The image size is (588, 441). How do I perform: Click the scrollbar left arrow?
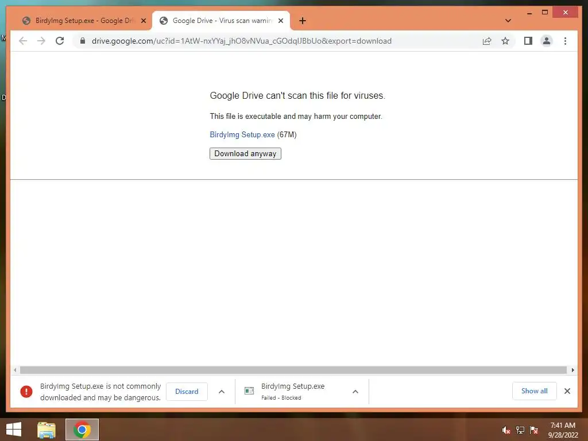pyautogui.click(x=14, y=370)
